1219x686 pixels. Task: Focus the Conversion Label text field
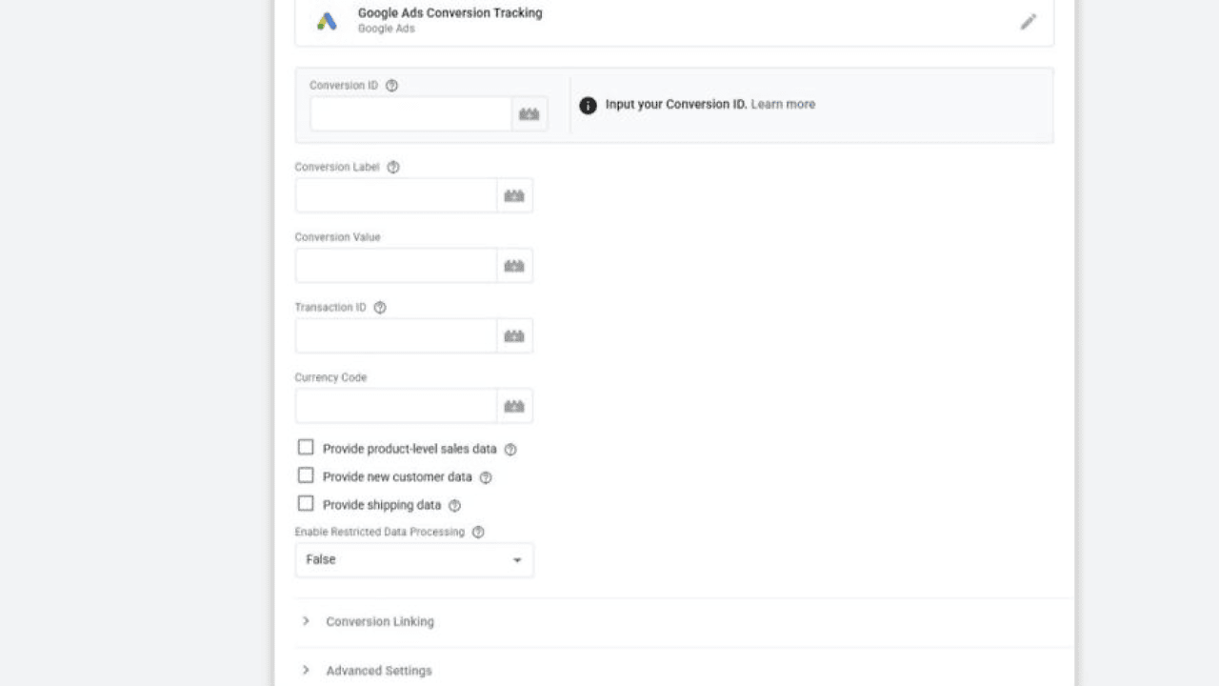pos(396,195)
